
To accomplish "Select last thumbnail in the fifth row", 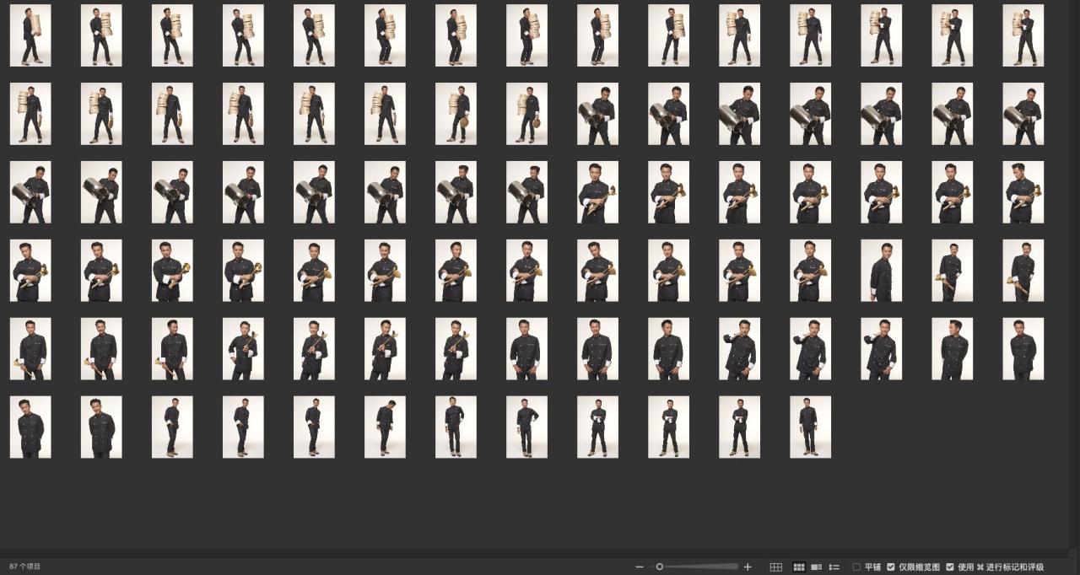I will click(1023, 349).
